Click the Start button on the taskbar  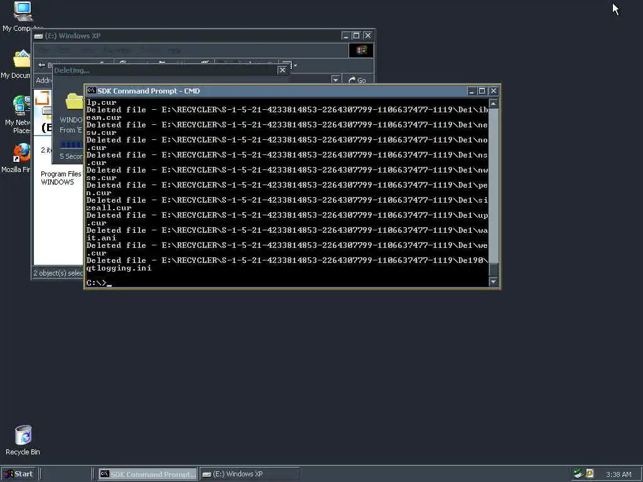(18, 474)
